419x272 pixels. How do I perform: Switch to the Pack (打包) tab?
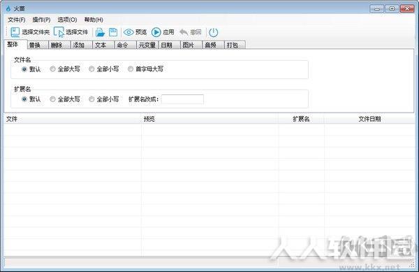tap(235, 45)
